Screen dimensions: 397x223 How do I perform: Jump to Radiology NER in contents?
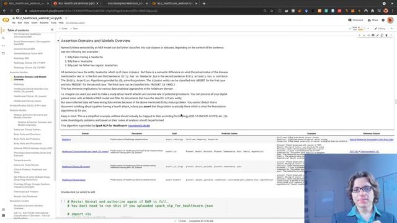pos(21,58)
